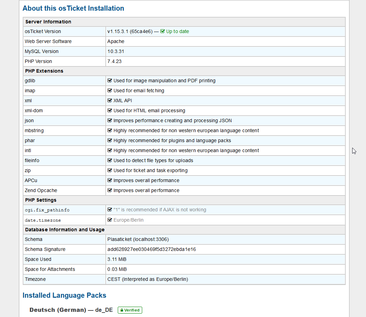Click the Space for Attachments label

50,269
